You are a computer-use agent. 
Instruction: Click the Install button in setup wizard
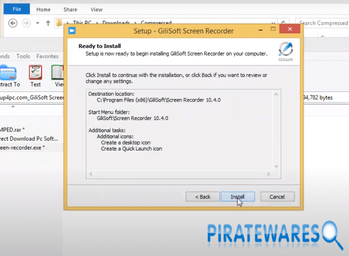[238, 197]
